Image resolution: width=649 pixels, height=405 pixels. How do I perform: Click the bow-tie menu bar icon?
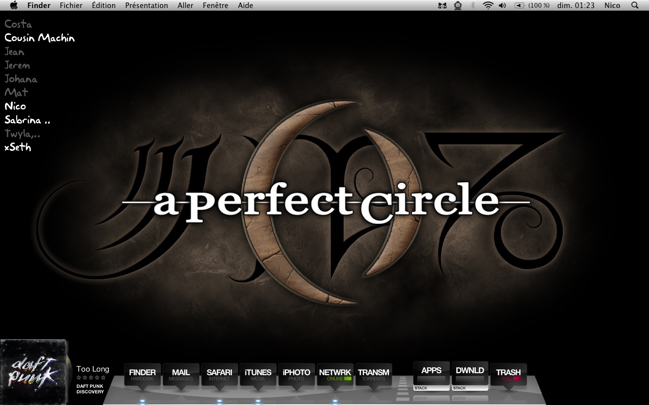pos(443,6)
